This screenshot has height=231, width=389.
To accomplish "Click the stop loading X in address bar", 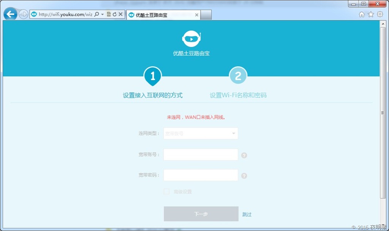I will tap(120, 14).
